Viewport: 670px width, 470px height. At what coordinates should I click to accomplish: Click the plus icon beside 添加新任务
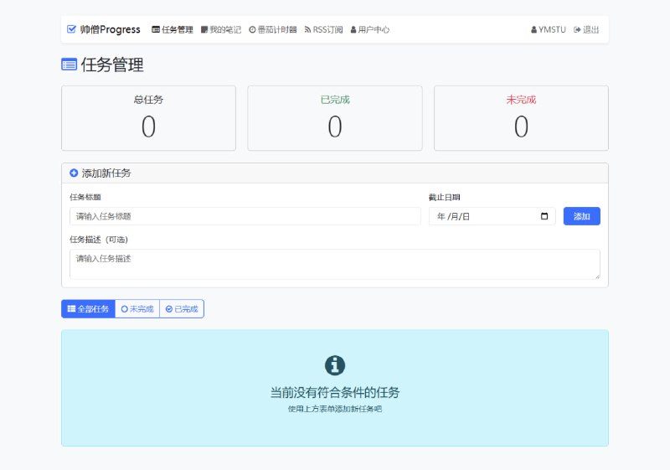[x=74, y=173]
